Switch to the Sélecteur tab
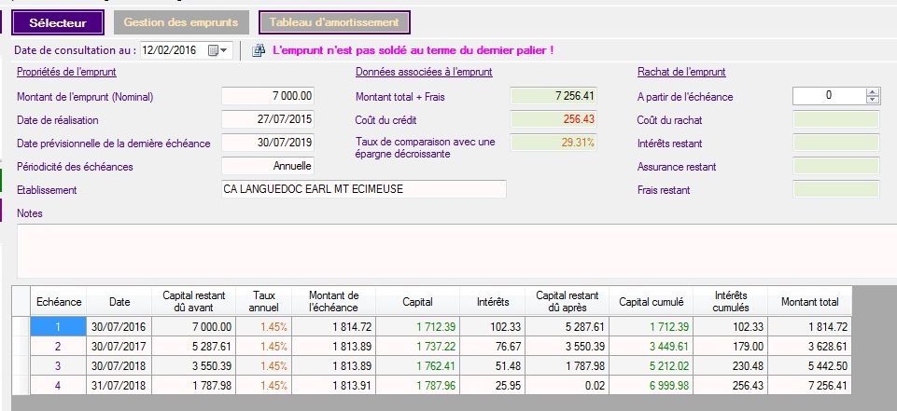The image size is (897, 411). point(58,21)
